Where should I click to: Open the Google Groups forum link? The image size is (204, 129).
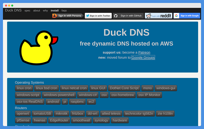143,58
